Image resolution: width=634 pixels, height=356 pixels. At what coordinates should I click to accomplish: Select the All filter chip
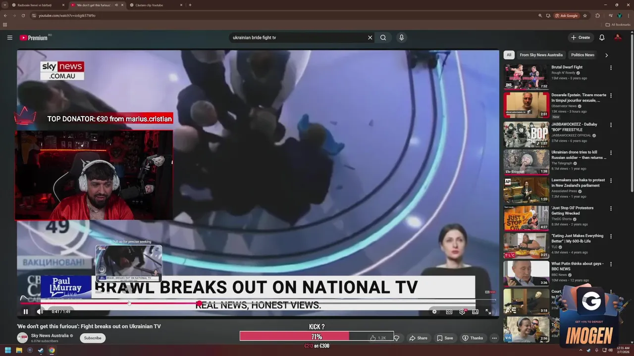point(509,55)
